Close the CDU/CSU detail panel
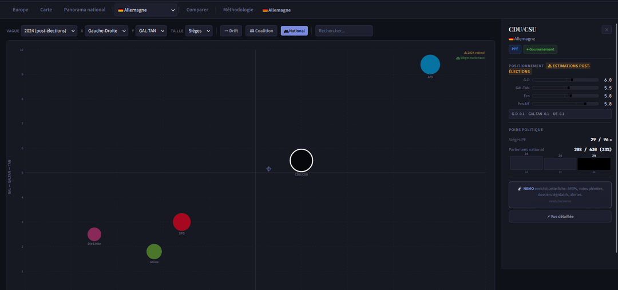The height and width of the screenshot is (290, 618). coord(606,30)
